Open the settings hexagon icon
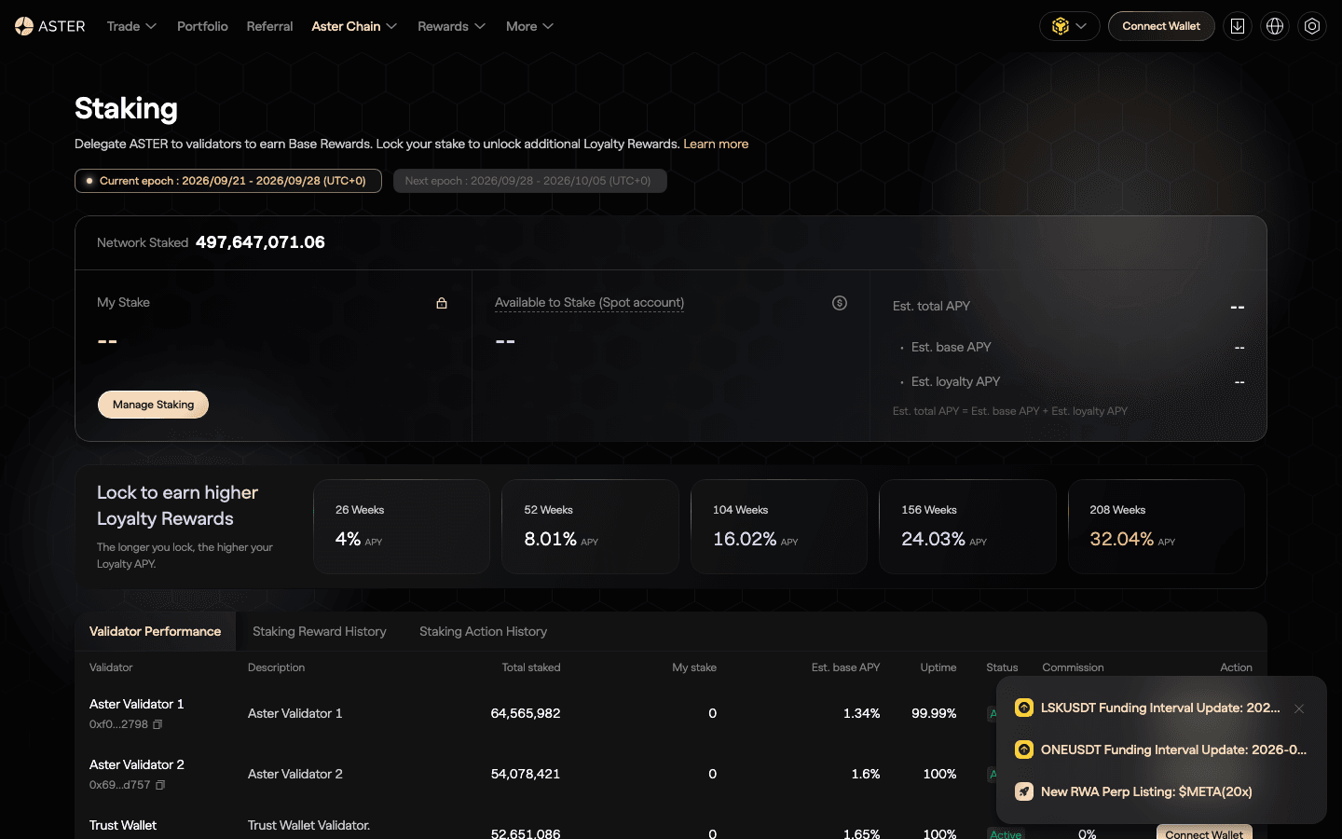Image resolution: width=1342 pixels, height=839 pixels. [1312, 26]
